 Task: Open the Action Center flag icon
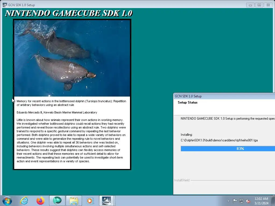click(x=235, y=201)
